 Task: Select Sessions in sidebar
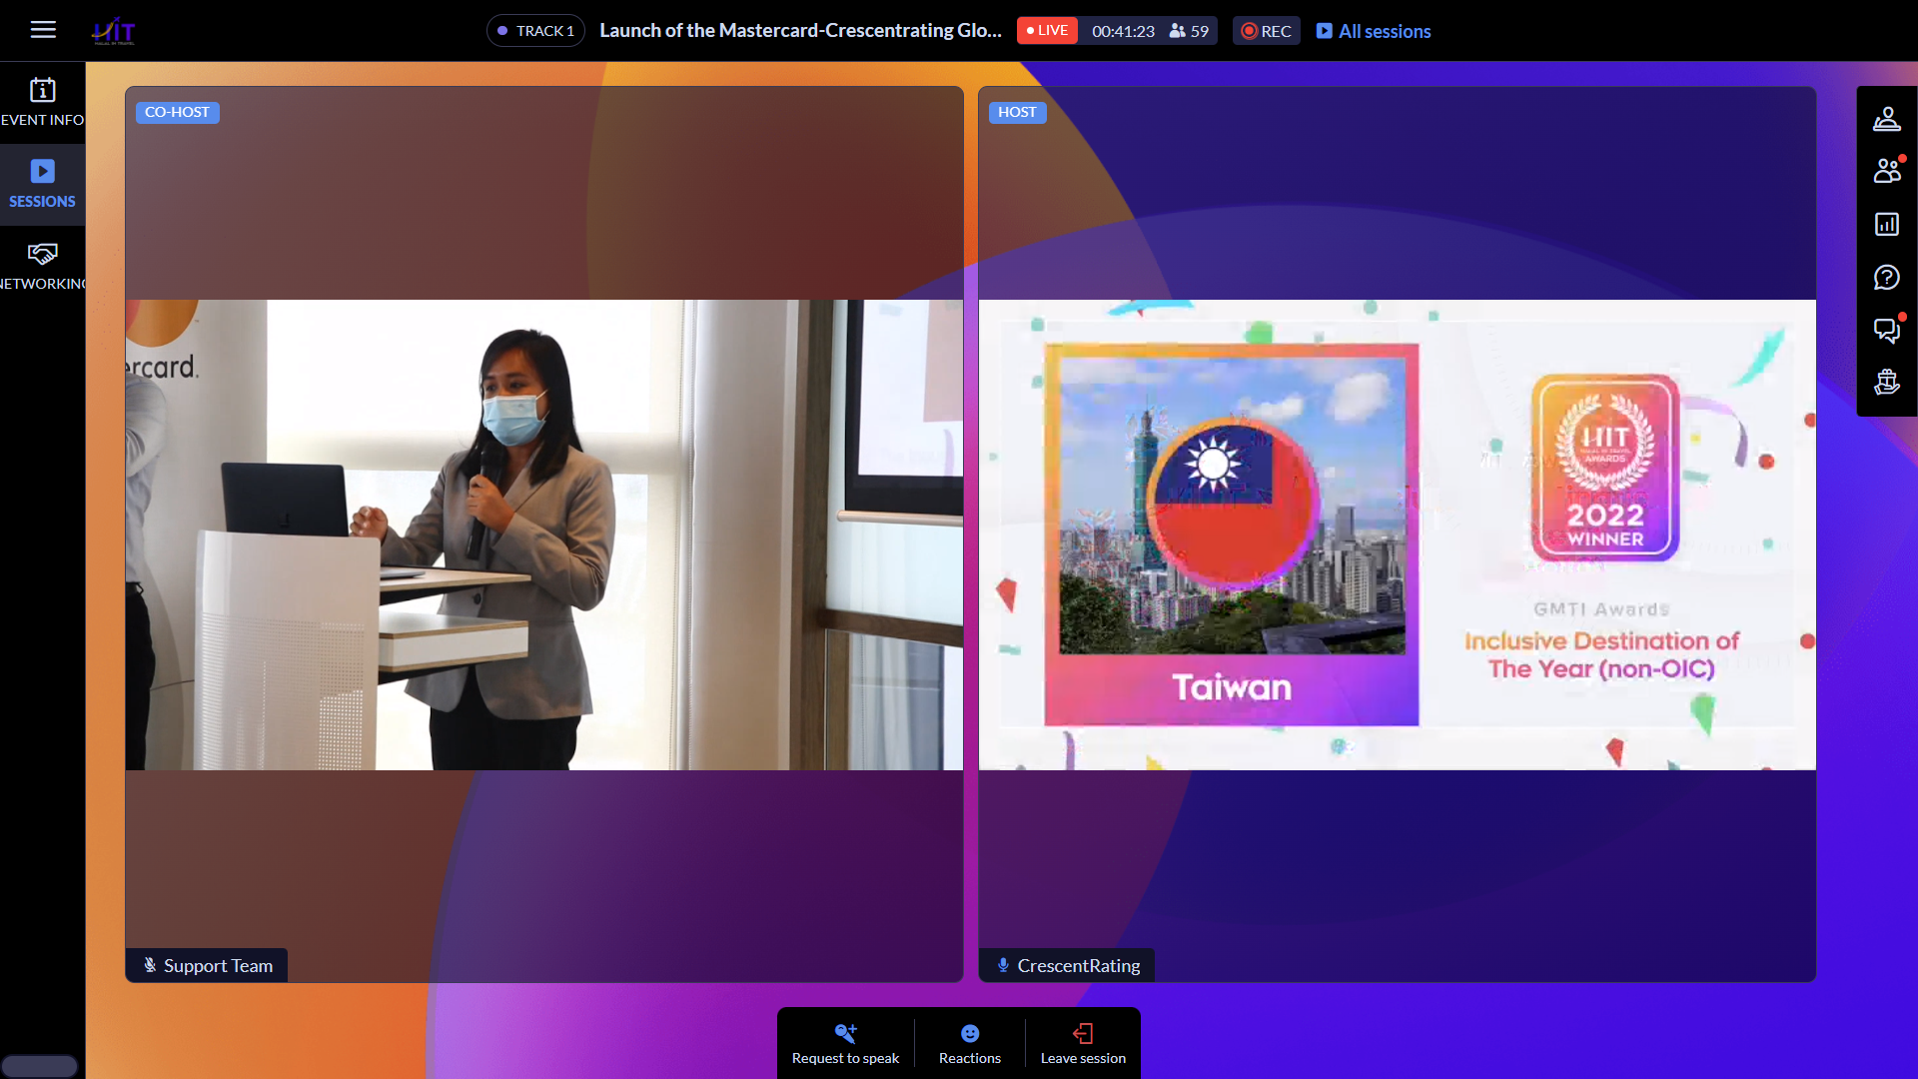(x=42, y=184)
